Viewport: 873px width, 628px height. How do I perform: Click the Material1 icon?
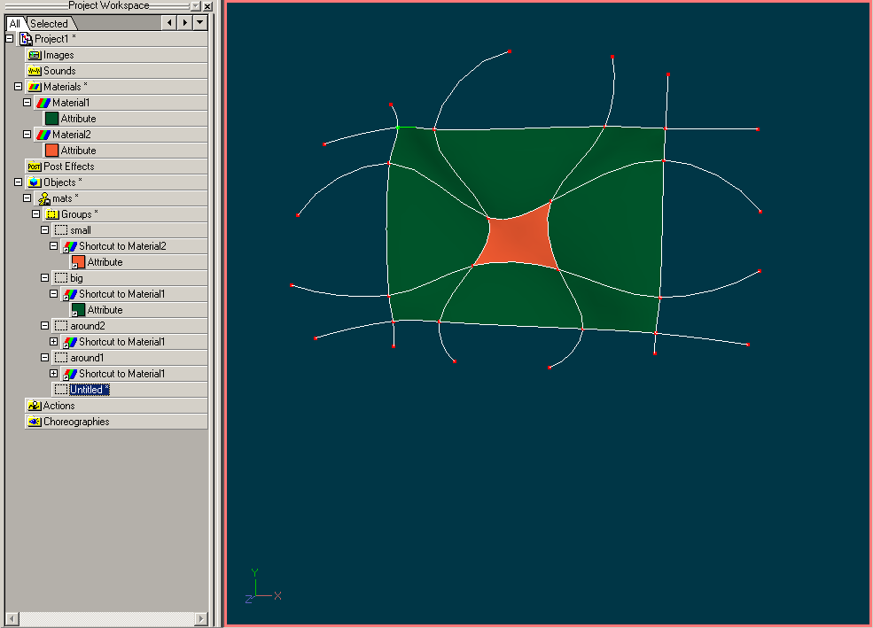tap(43, 103)
